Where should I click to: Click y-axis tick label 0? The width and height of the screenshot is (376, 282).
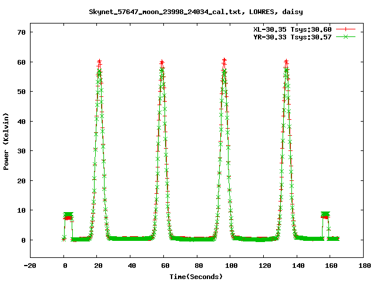23,240
